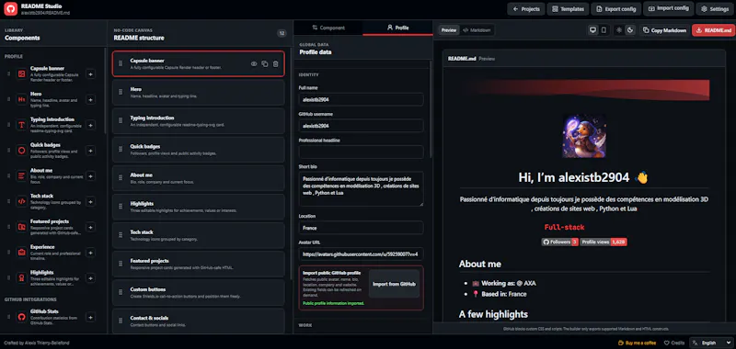Add the Featured projects component from library
The height and width of the screenshot is (349, 736).
(90, 227)
